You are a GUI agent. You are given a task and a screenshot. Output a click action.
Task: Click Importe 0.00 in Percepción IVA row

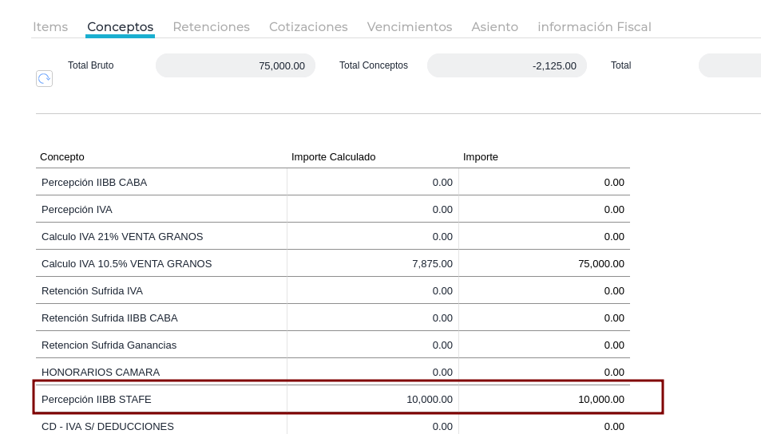[545, 210]
